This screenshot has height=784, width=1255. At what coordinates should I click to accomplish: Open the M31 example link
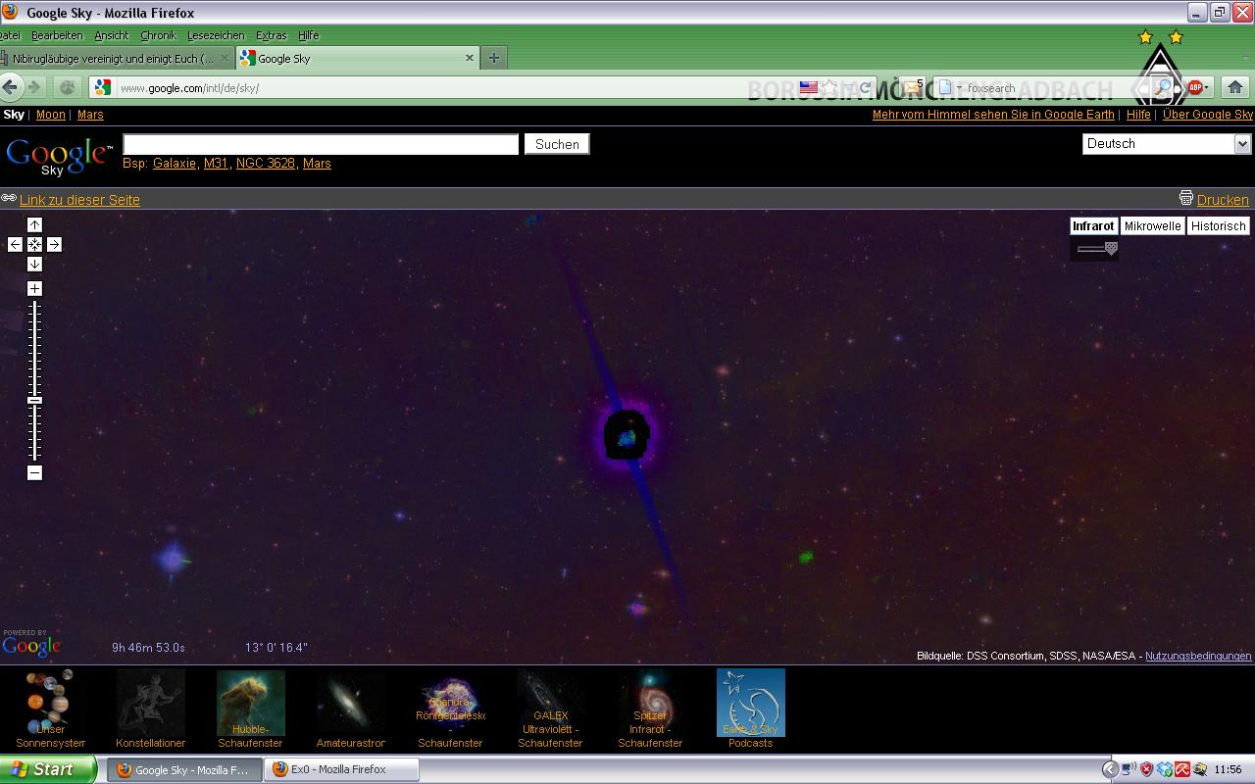coord(216,164)
